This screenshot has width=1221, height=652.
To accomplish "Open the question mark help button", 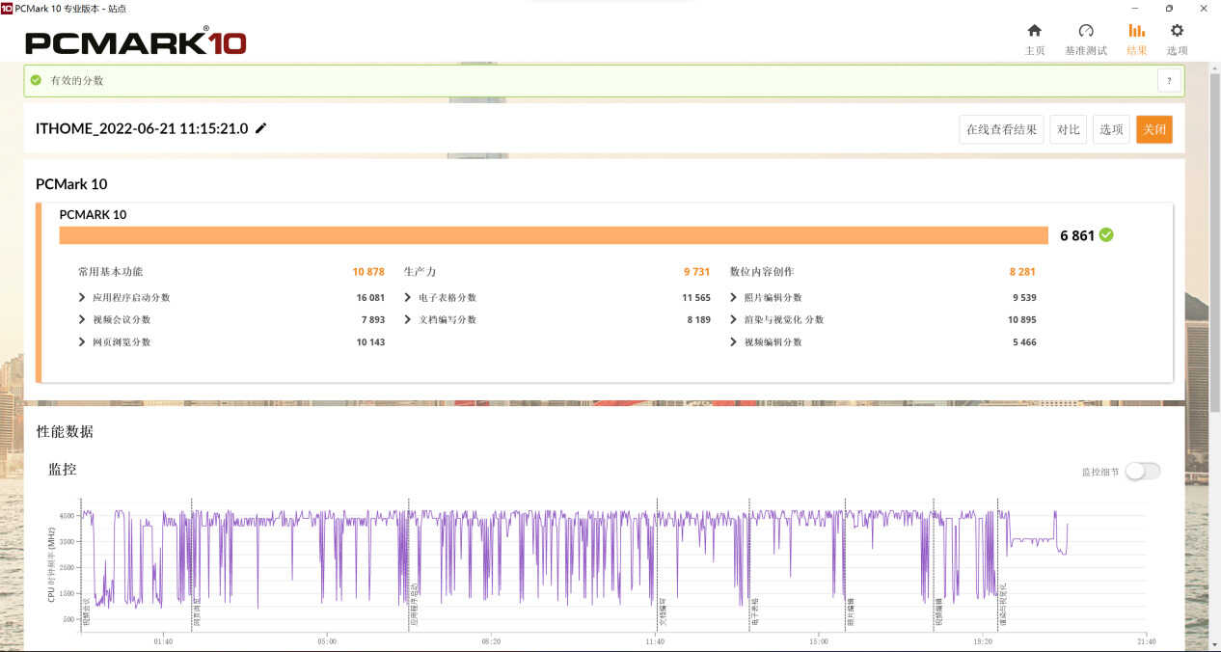I will 1169,81.
